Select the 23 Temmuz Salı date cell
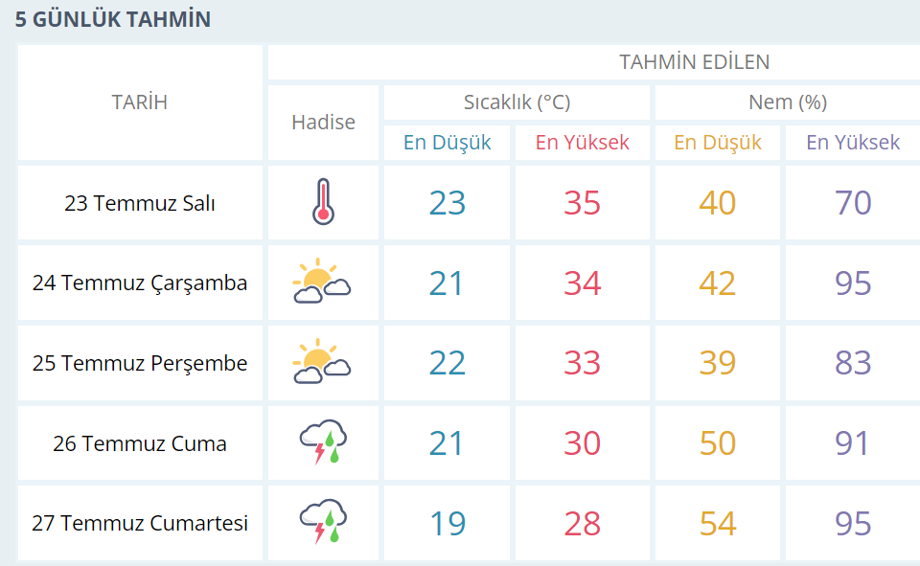The width and height of the screenshot is (920, 566). click(140, 203)
